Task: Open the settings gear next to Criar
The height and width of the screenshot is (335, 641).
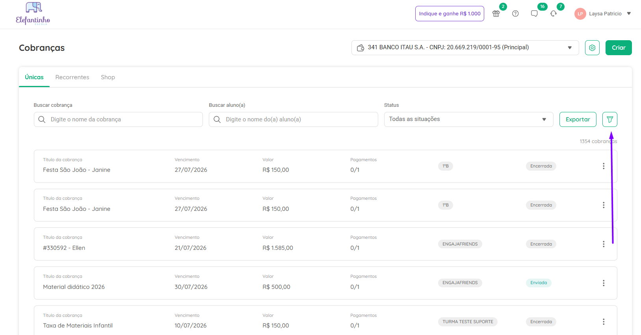Action: [592, 48]
